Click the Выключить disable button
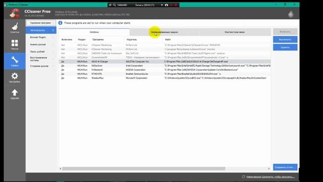Image resolution: width=323 pixels, height=182 pixels. click(285, 39)
